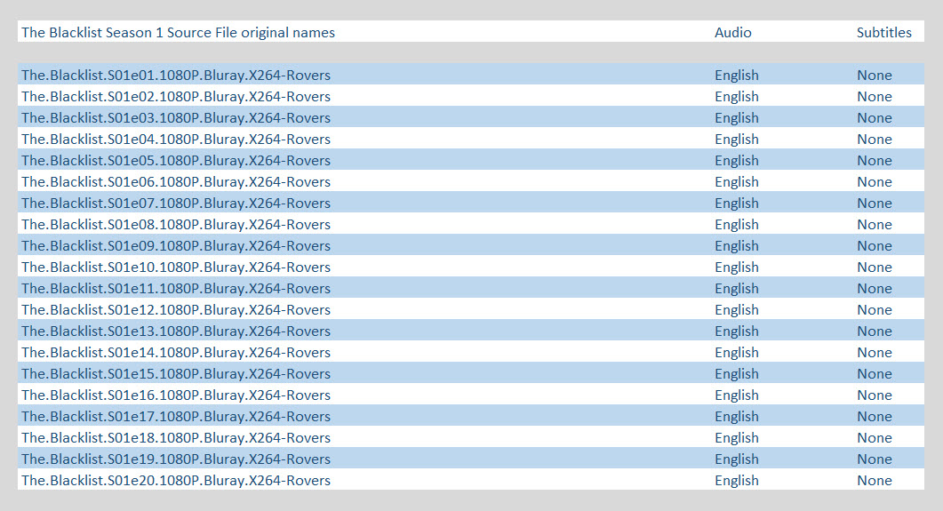Click the English audio cell for S01e15
Viewport: 943px width, 511px height.
tap(737, 374)
